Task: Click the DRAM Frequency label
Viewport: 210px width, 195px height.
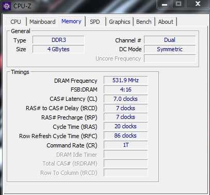Action: click(76, 81)
